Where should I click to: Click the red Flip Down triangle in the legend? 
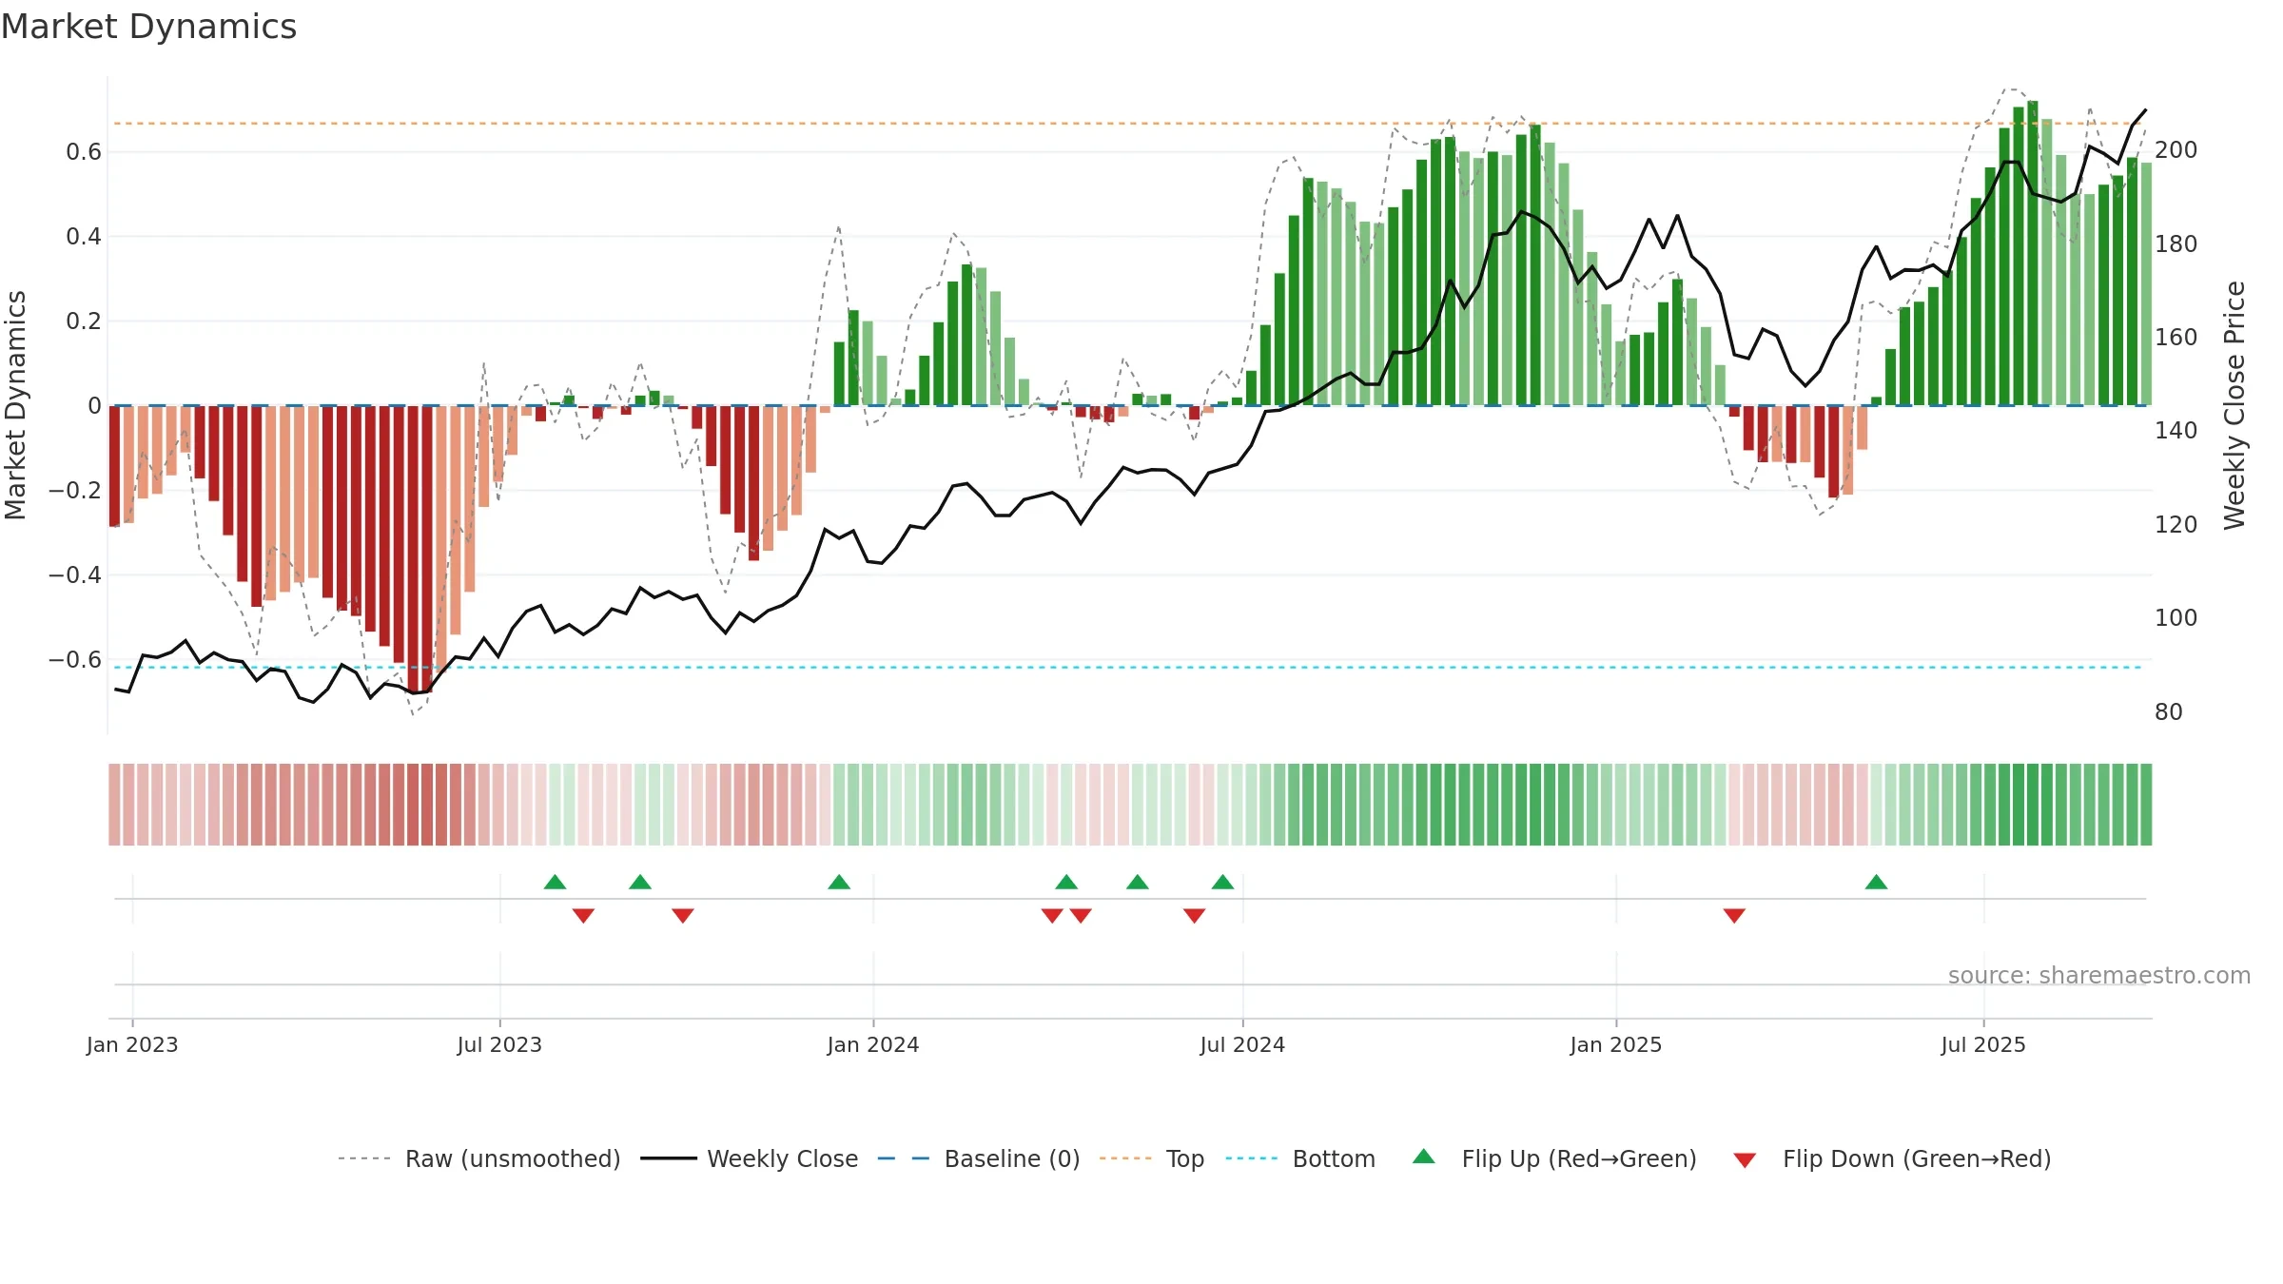[1745, 1160]
